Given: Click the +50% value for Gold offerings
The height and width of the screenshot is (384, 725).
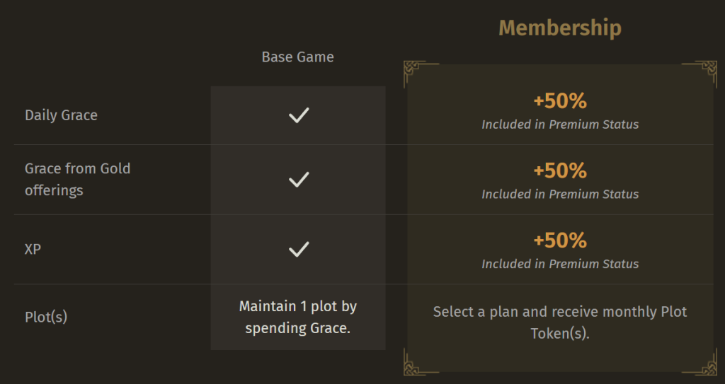Looking at the screenshot, I should point(560,170).
